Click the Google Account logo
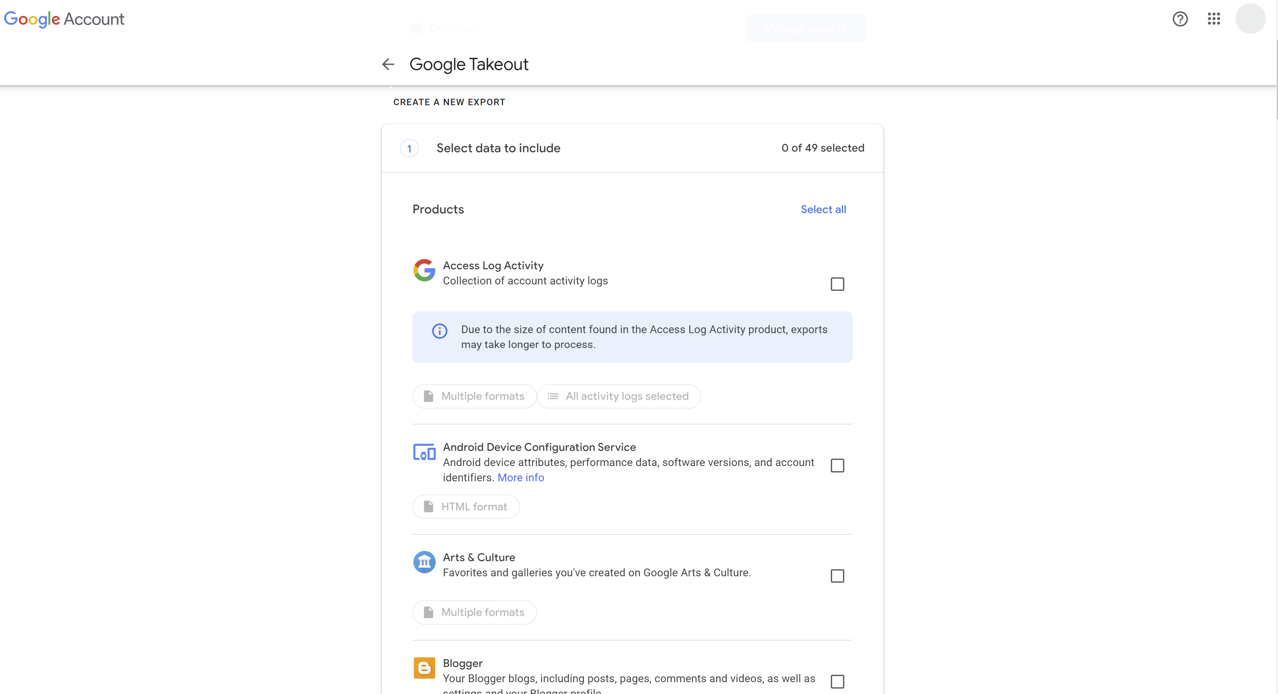 point(64,19)
